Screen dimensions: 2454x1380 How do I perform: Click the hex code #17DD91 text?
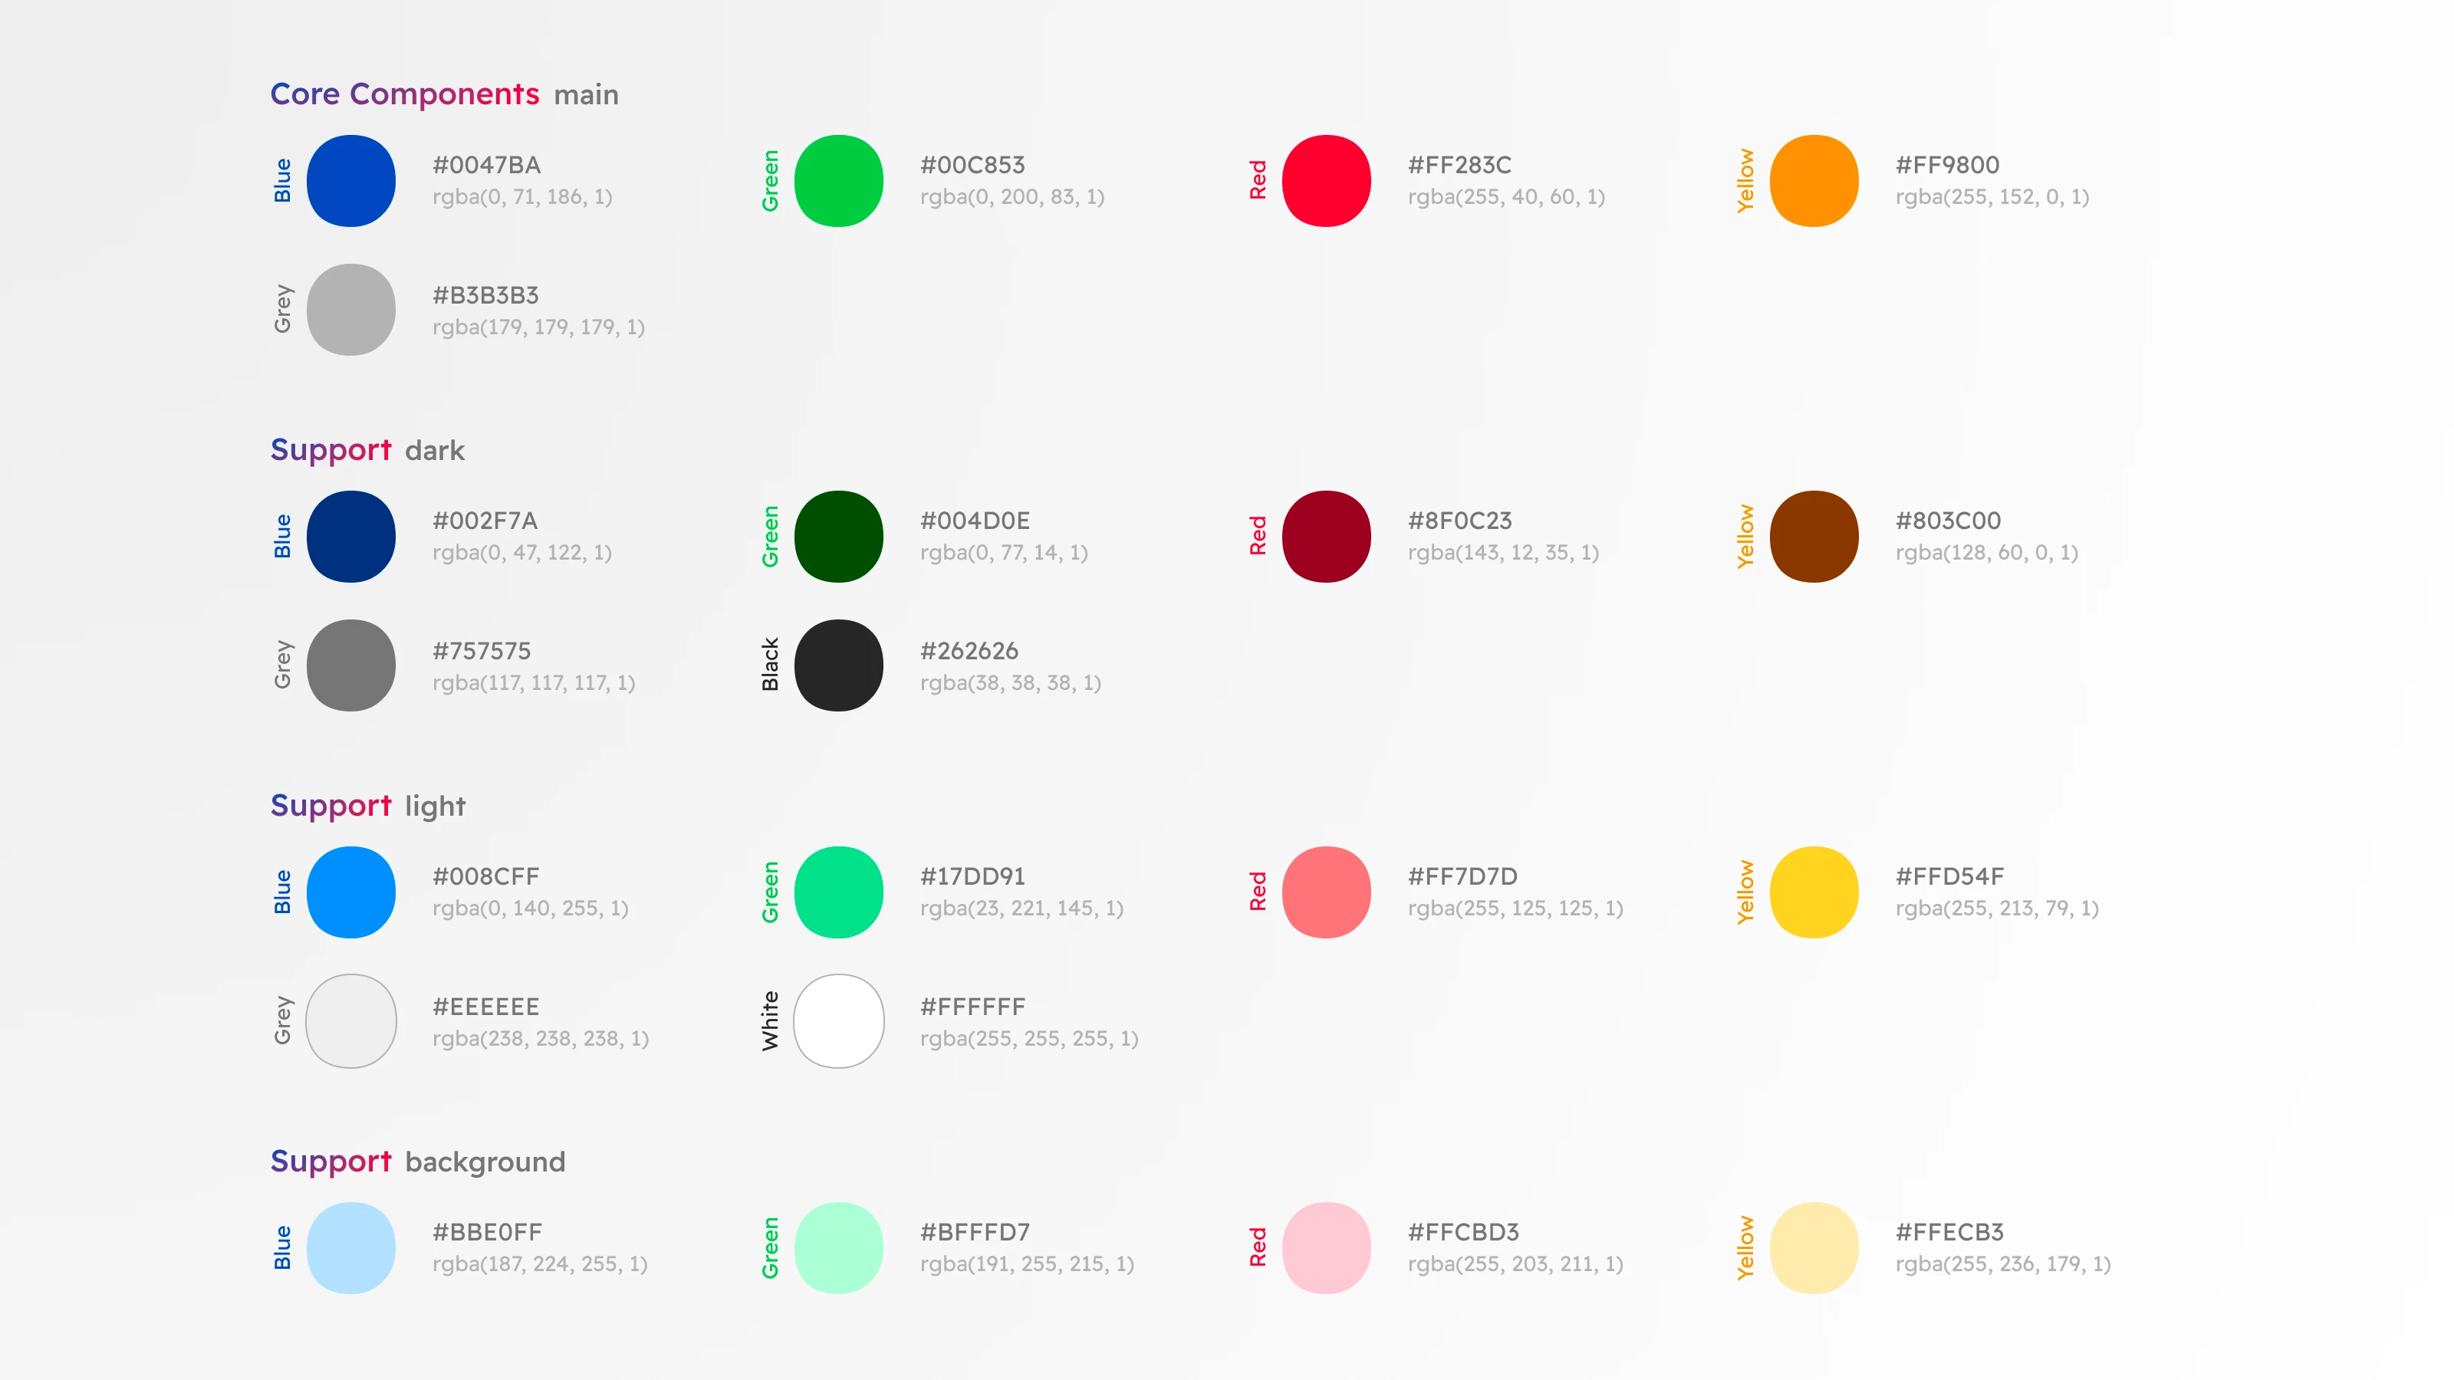(x=972, y=876)
